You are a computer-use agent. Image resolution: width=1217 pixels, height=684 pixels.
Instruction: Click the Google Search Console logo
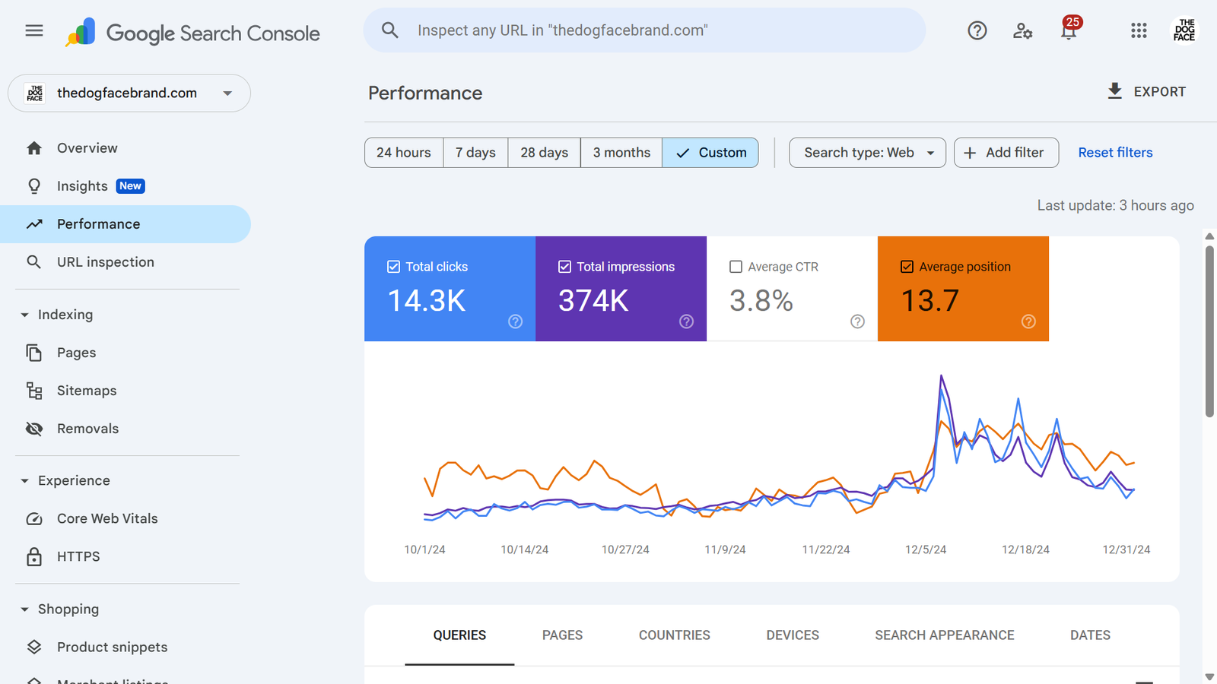192,33
